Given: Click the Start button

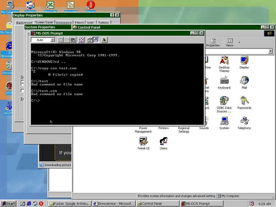Looking at the screenshot, I should [x=8, y=204].
